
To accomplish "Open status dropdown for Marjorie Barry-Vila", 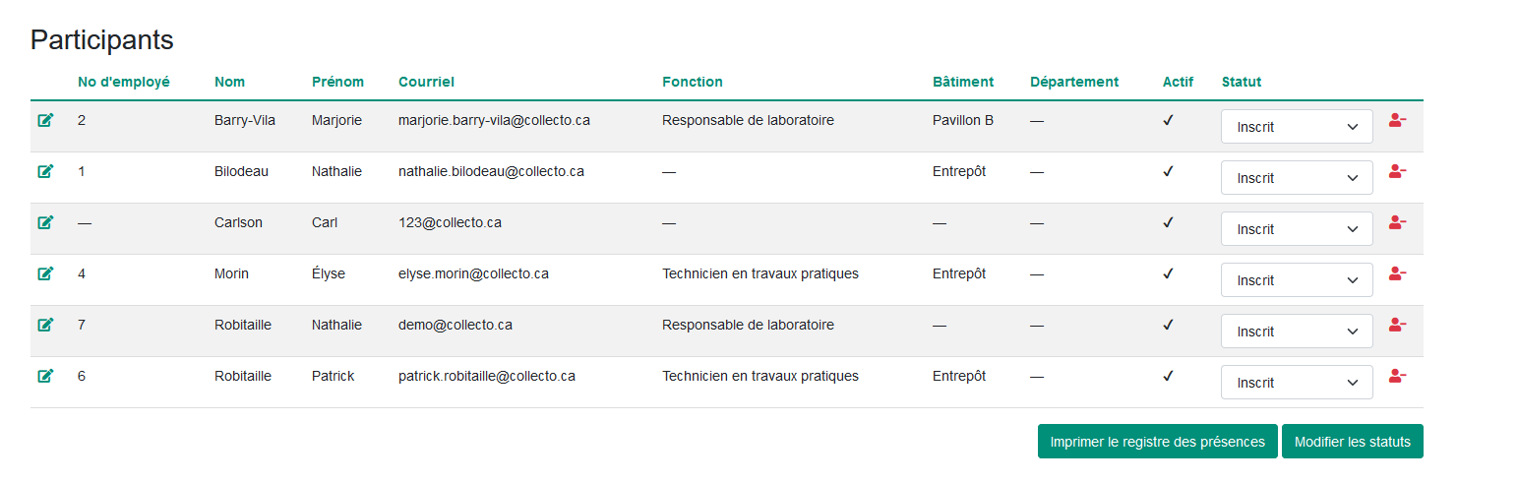I will point(1297,127).
